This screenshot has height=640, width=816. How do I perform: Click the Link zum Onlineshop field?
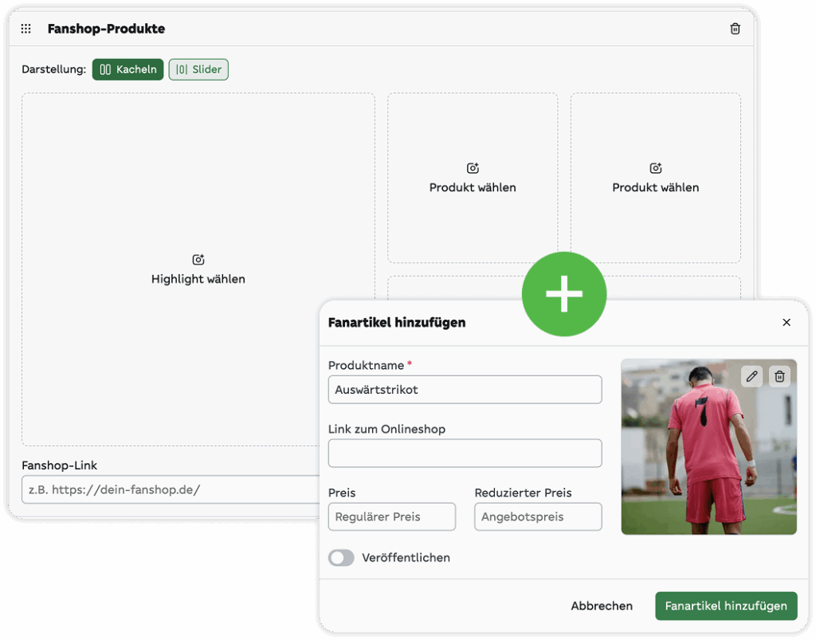(x=465, y=453)
